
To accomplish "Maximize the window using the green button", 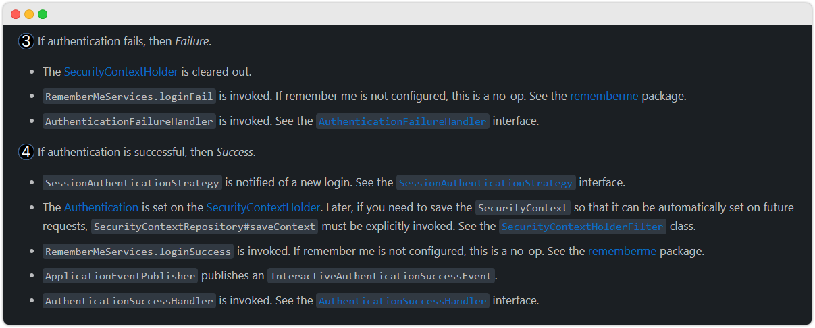I will click(43, 14).
